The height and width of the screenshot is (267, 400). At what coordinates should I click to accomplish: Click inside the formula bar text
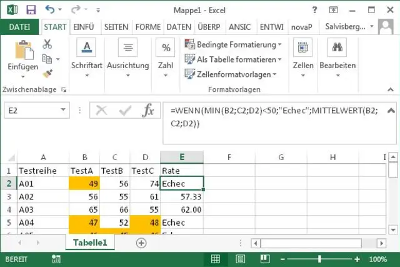coord(274,117)
